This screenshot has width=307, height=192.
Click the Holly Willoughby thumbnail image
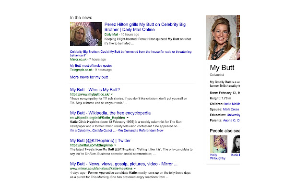click(219, 144)
